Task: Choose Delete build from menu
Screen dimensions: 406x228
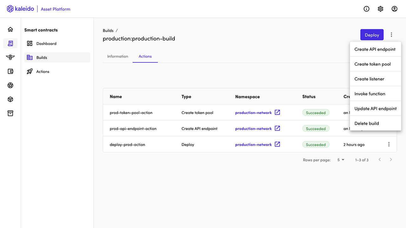Action: pos(367,123)
